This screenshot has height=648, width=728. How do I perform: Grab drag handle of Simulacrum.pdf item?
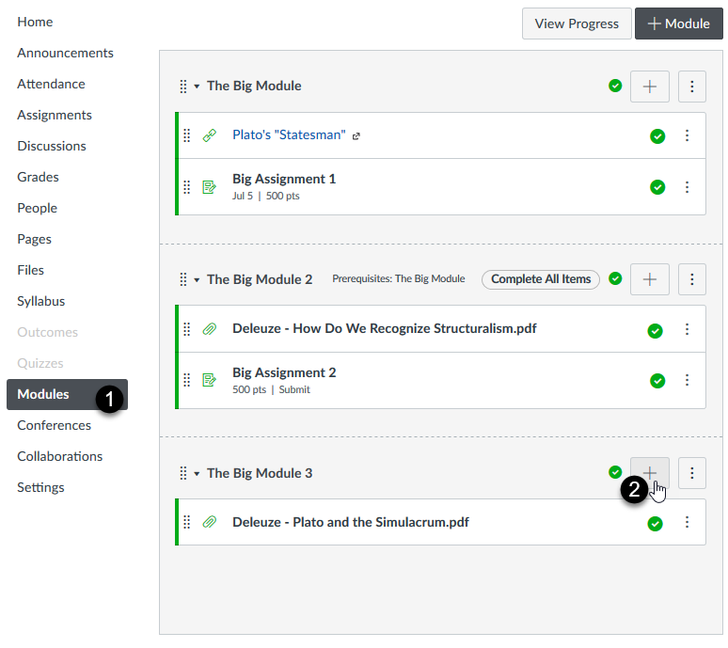(x=186, y=522)
